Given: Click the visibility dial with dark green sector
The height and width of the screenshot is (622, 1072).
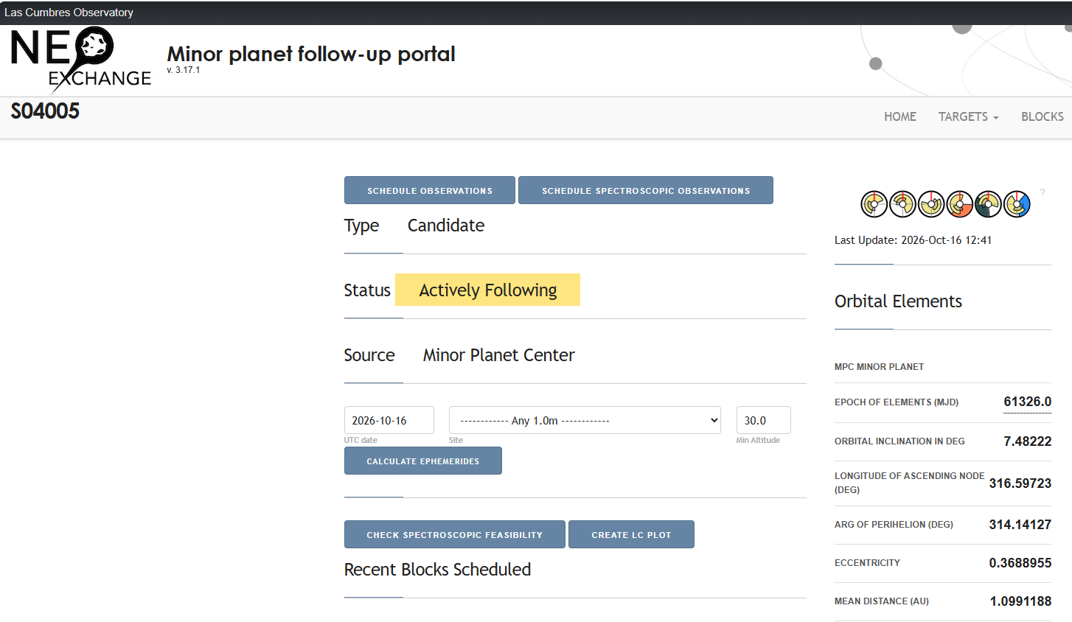Looking at the screenshot, I should (988, 204).
